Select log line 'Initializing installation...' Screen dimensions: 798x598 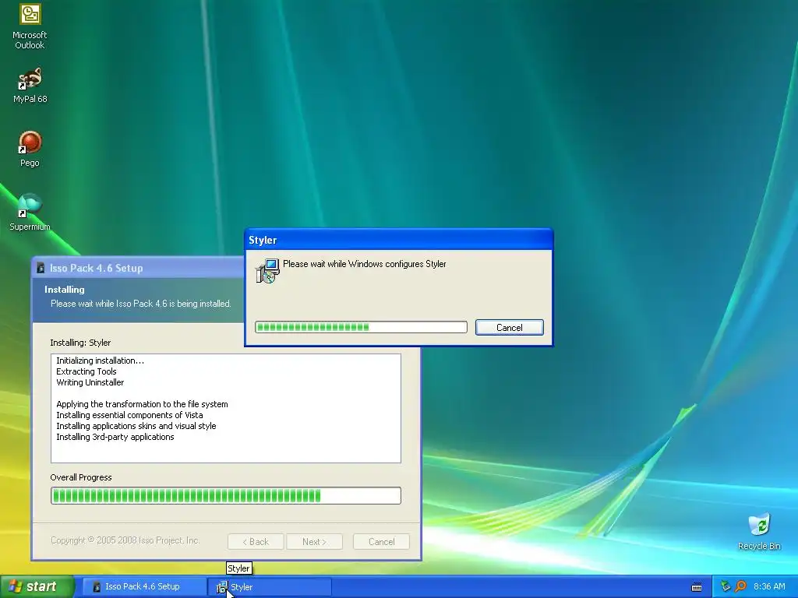(100, 361)
